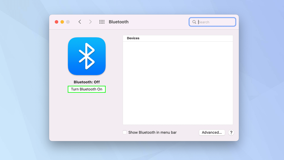Screen dimensions: 284x160
Task: Click the large Bluetooth logo icon
Action: (x=87, y=56)
